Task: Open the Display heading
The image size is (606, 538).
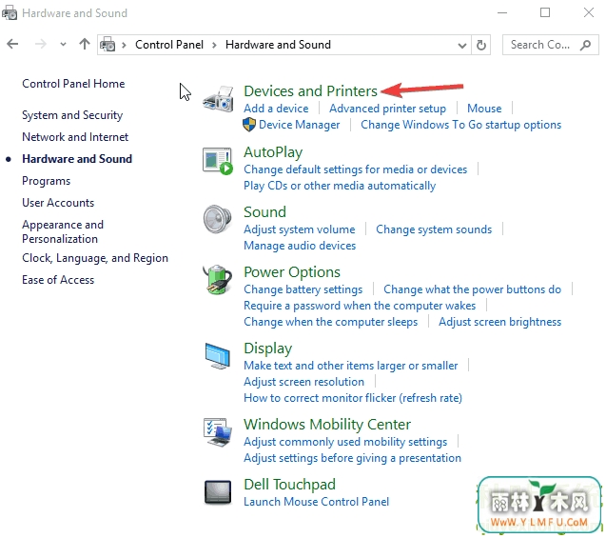Action: pos(268,349)
